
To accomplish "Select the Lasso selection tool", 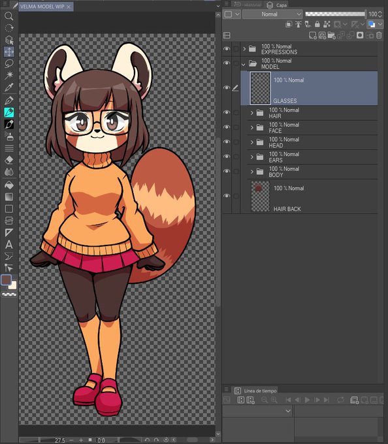I will pyautogui.click(x=8, y=63).
